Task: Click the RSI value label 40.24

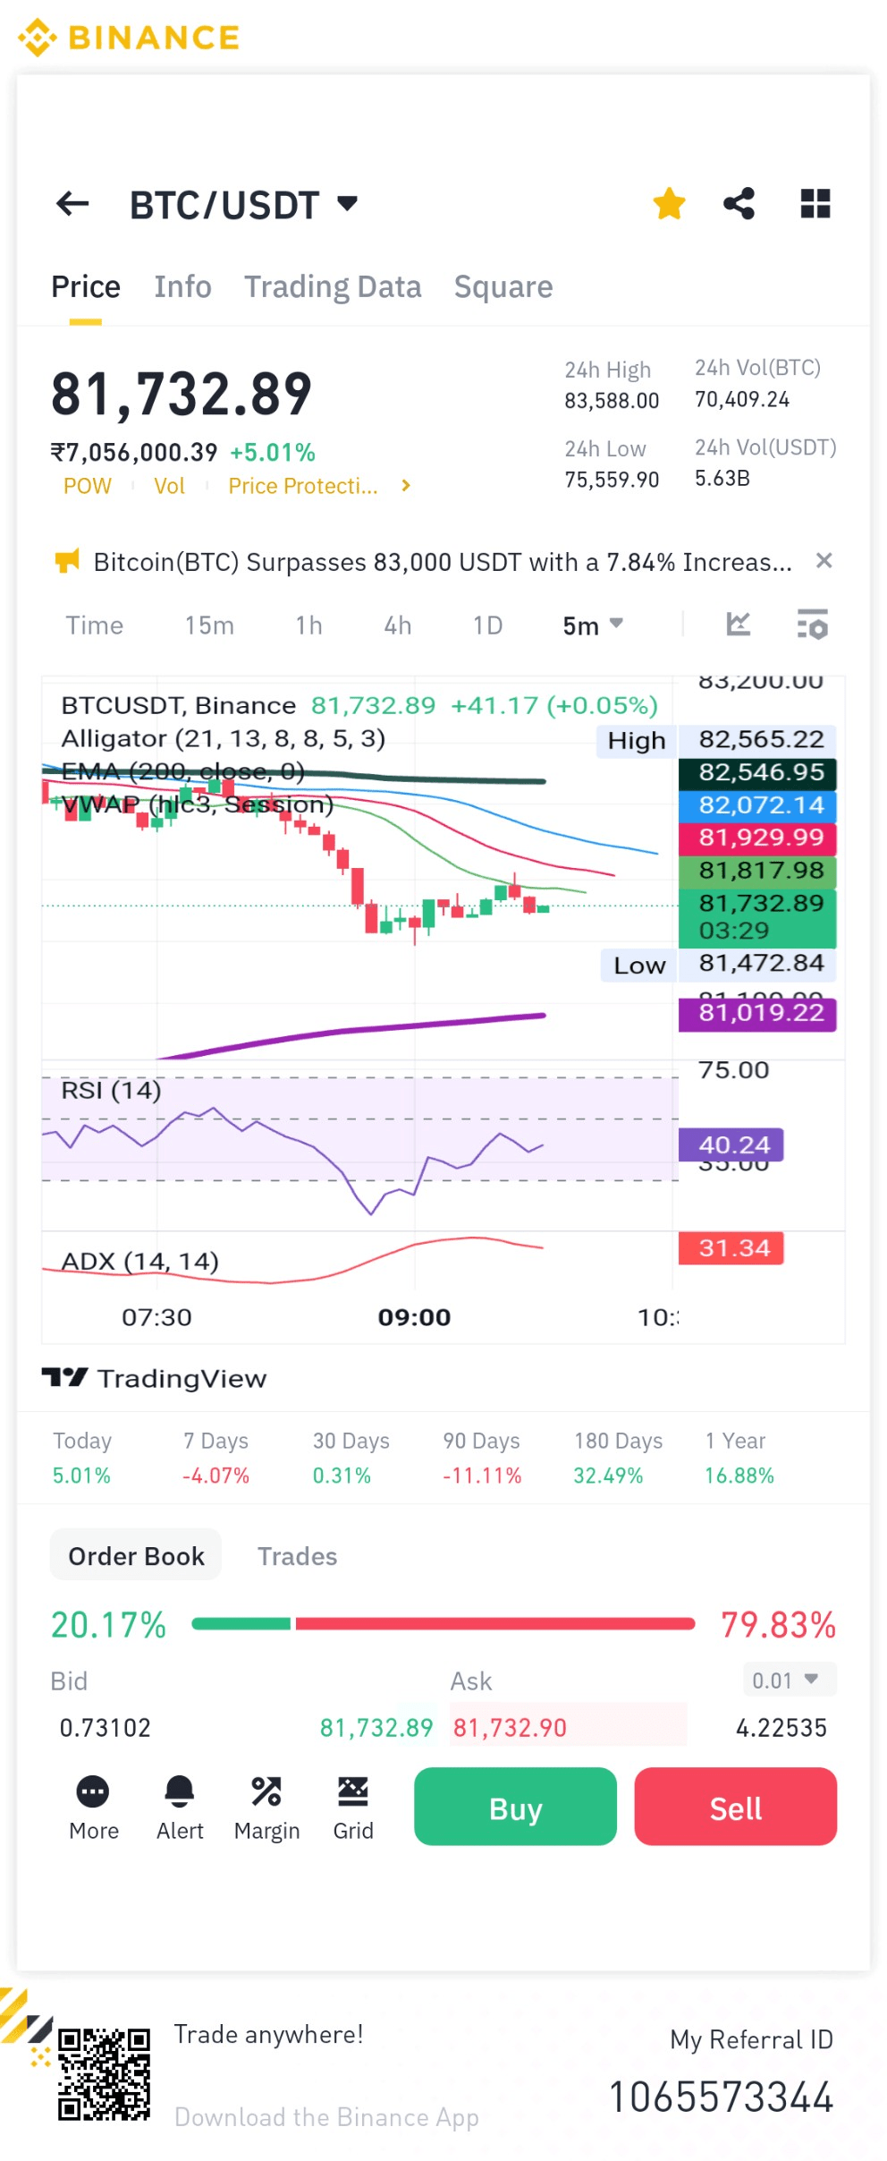Action: tap(731, 1144)
